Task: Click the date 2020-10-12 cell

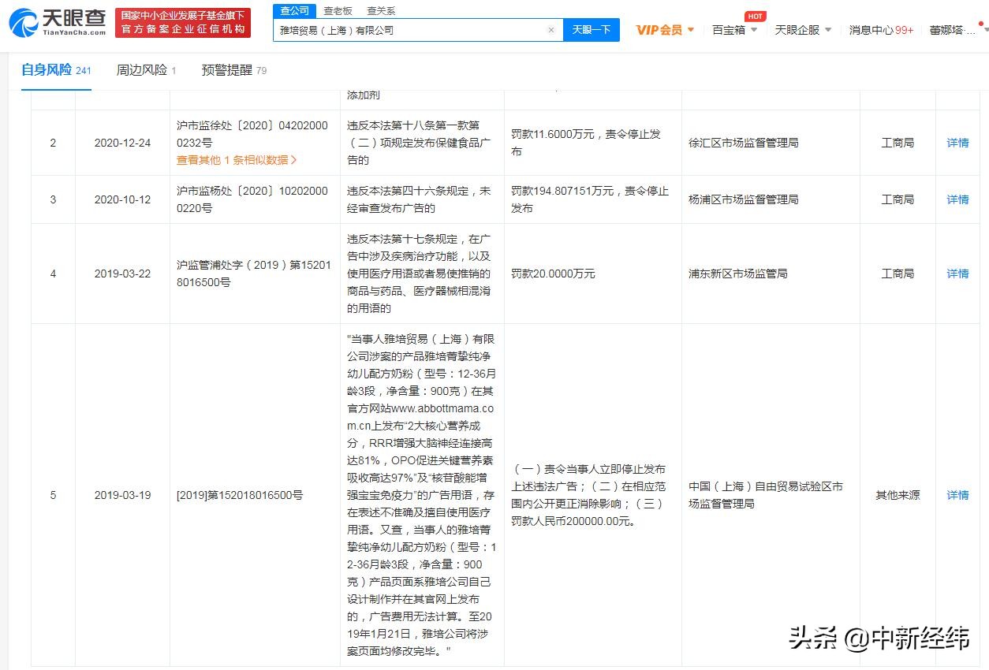Action: 122,199
